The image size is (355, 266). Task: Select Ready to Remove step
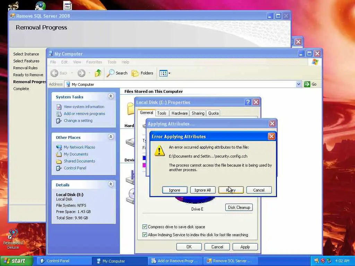[28, 75]
